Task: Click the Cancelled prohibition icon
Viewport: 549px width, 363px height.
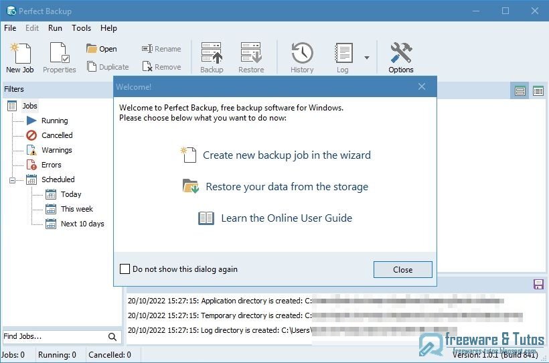Action: click(x=31, y=135)
